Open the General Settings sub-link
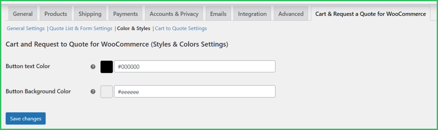The width and height of the screenshot is (438, 130). (25, 28)
